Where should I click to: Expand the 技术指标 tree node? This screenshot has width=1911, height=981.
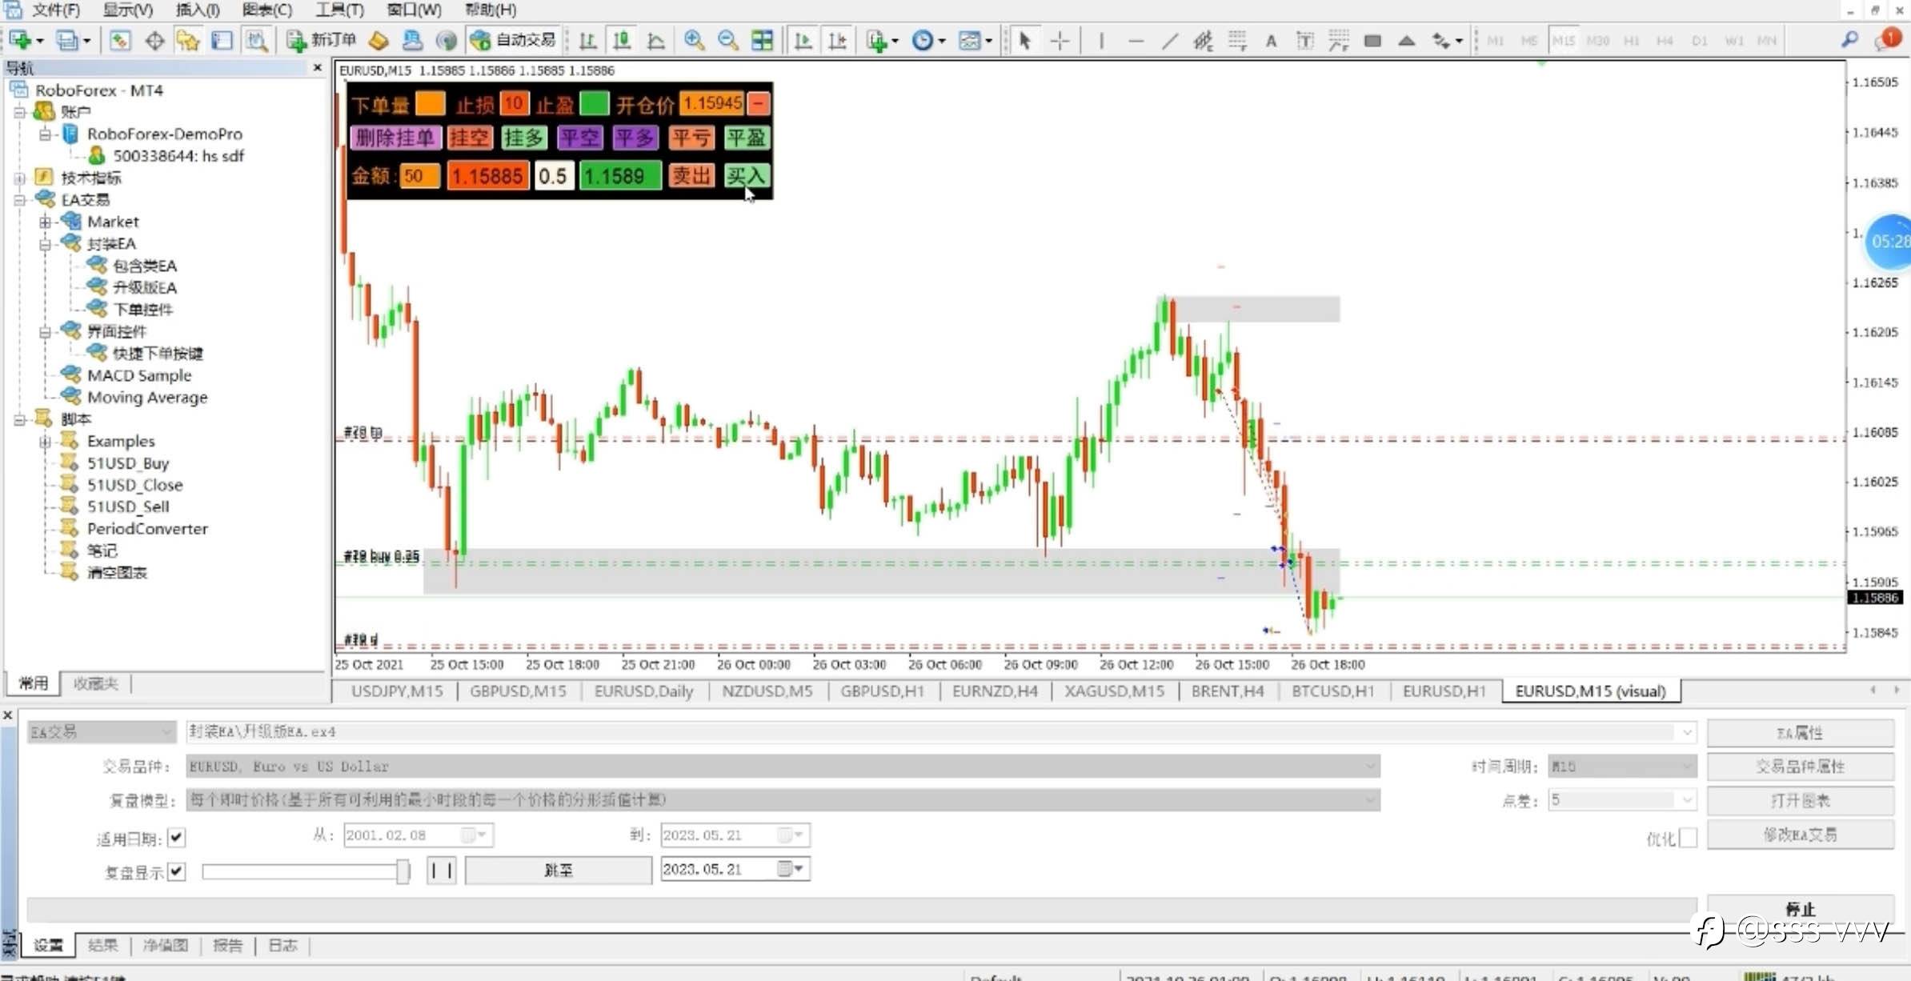20,178
